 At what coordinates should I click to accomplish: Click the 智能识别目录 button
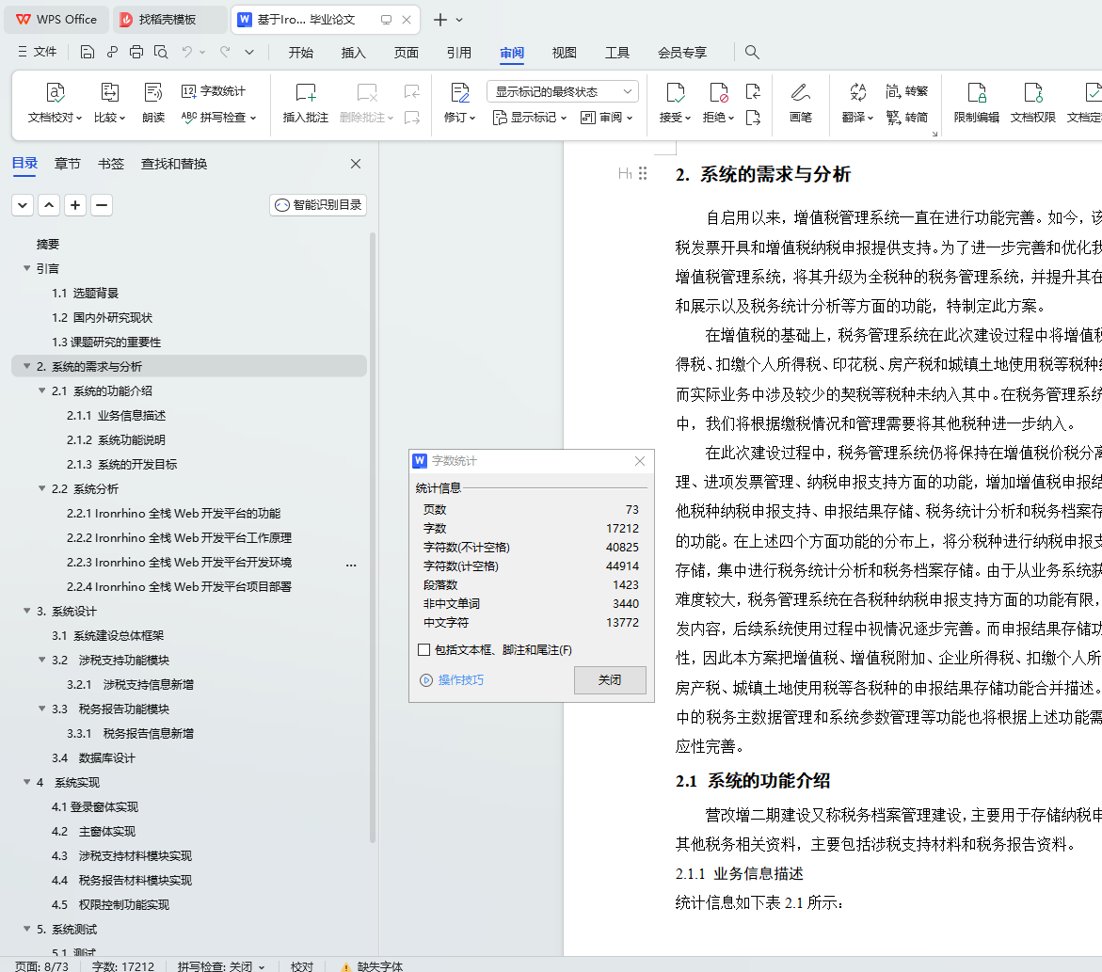pos(318,205)
